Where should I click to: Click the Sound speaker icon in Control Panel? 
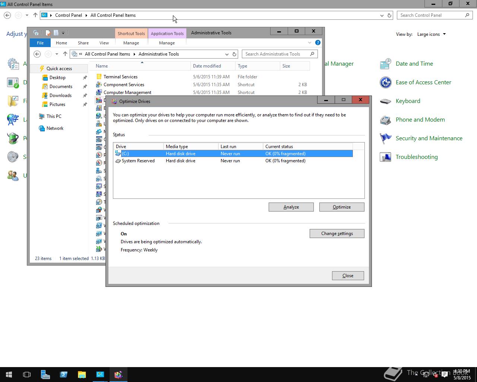point(13,157)
